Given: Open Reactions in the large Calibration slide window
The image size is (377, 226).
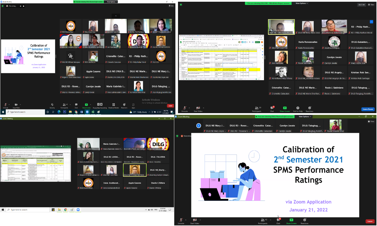Looking at the screenshot, I should (304, 221).
